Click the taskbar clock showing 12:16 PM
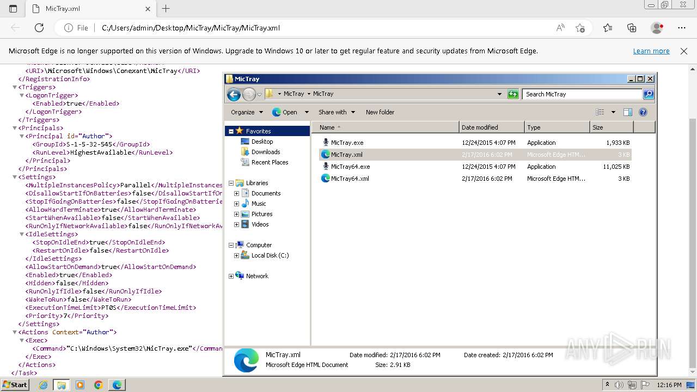697x392 pixels. click(x=668, y=385)
